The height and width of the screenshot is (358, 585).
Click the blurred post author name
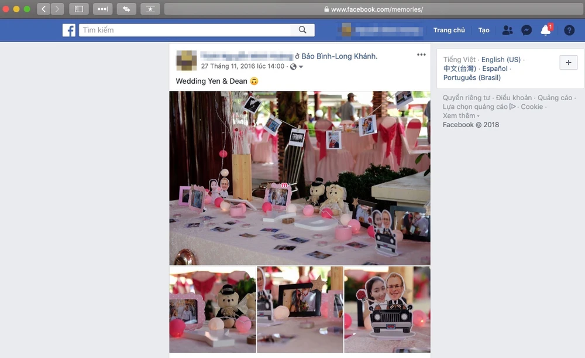[247, 56]
